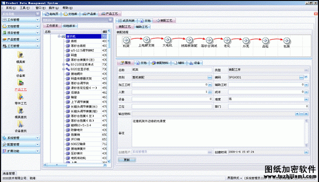Screen dimensions: 319x182
Task: Switch to the 归档版本 tab
Action: pyautogui.click(x=69, y=26)
